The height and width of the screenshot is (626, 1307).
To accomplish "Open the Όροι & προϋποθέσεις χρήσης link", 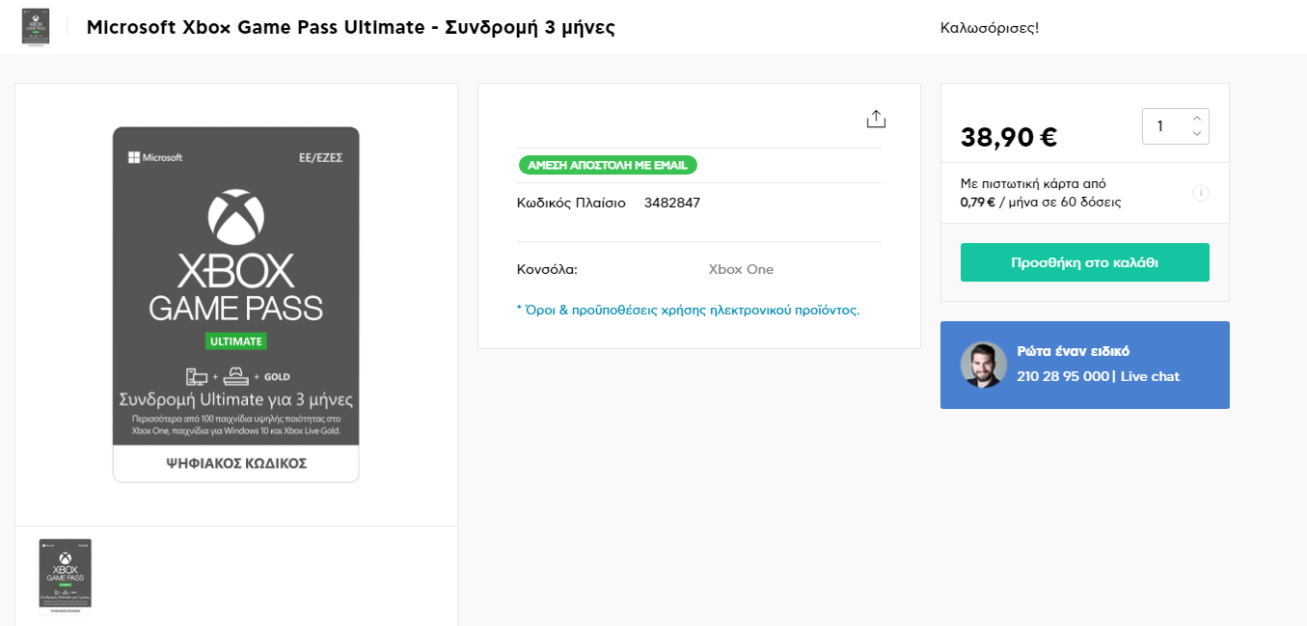I will click(688, 310).
